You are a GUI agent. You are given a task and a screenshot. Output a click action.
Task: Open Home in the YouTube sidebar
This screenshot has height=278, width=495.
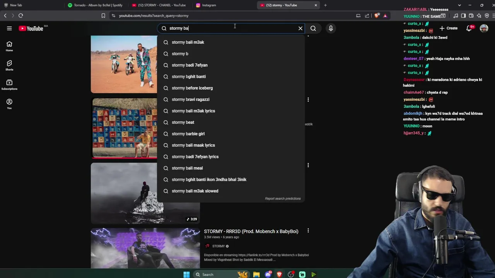(x=9, y=46)
